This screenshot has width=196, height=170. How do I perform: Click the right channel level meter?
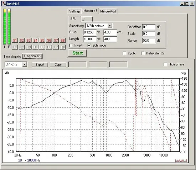[9, 27]
